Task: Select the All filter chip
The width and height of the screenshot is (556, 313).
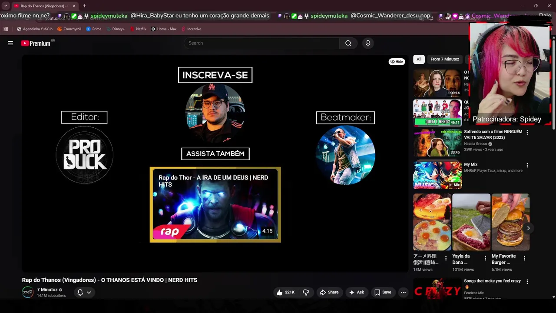Action: (419, 59)
